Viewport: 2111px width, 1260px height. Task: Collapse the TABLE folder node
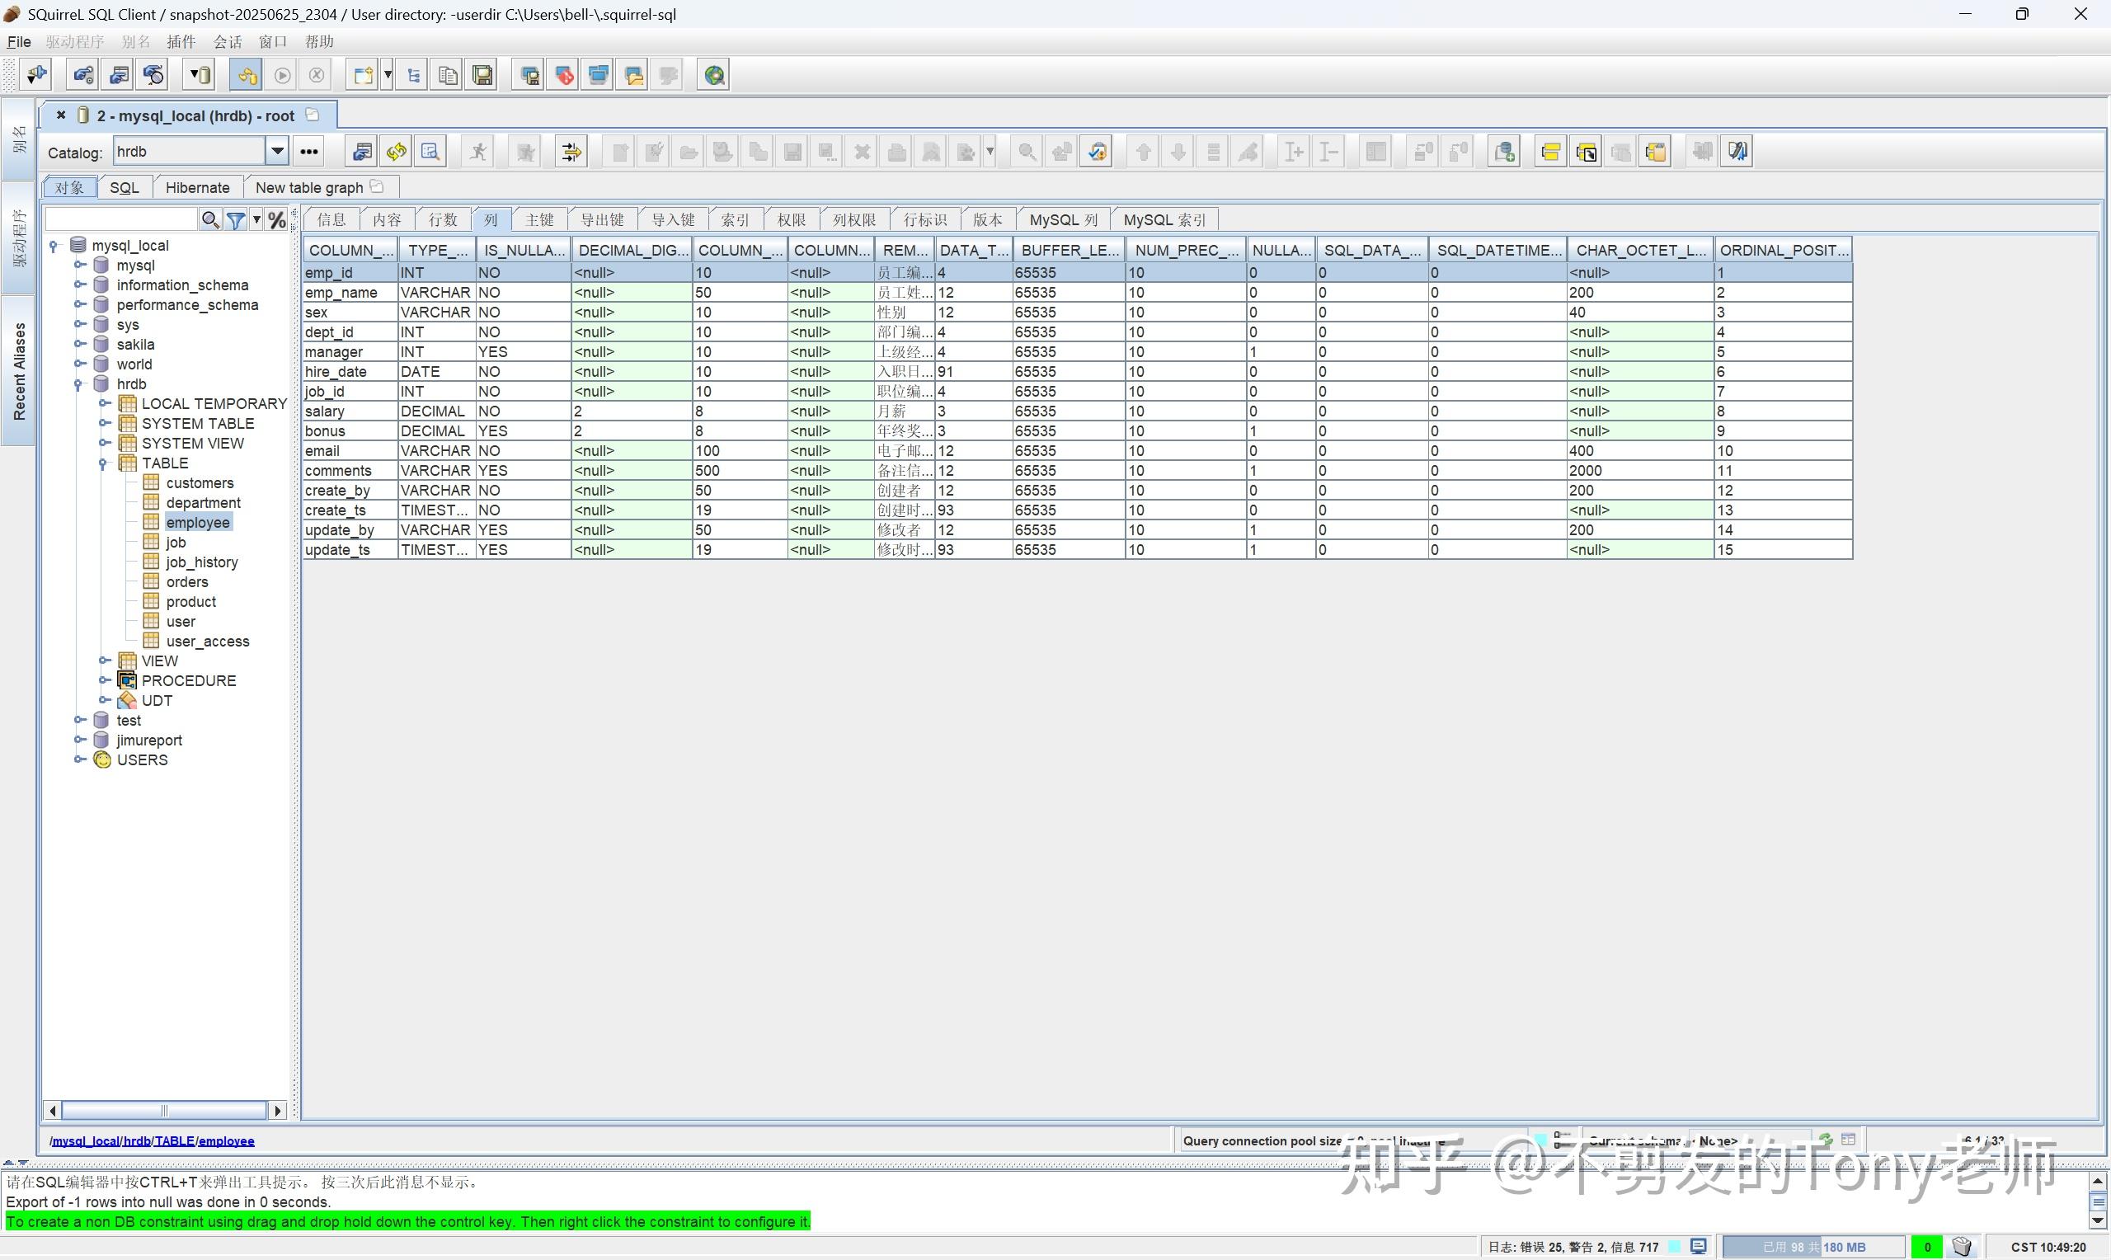[103, 463]
